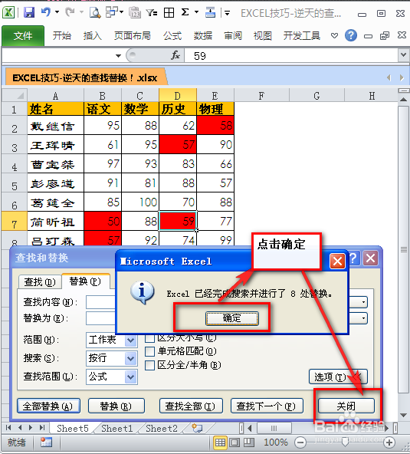Viewport: 410px width, 454px height.
Task: Toggle the 区分大小写 checkbox
Action: [x=149, y=338]
